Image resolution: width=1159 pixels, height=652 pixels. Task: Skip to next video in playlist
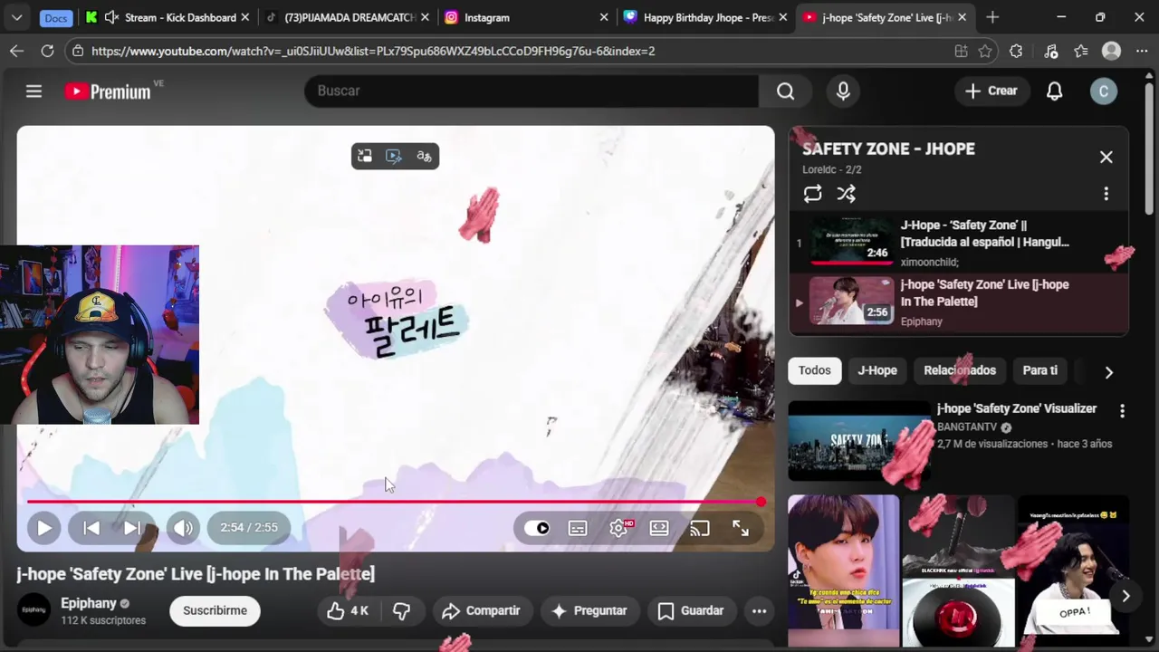132,528
